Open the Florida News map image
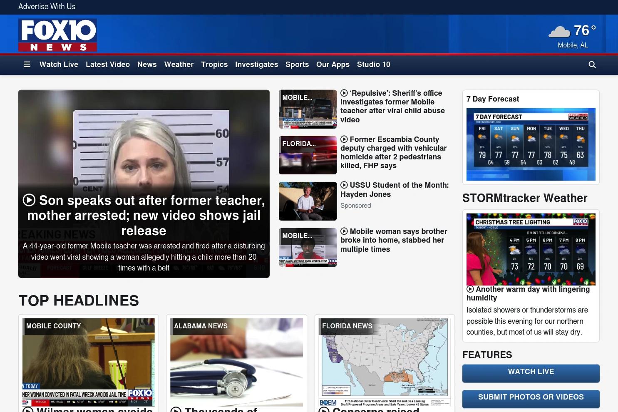 385,362
